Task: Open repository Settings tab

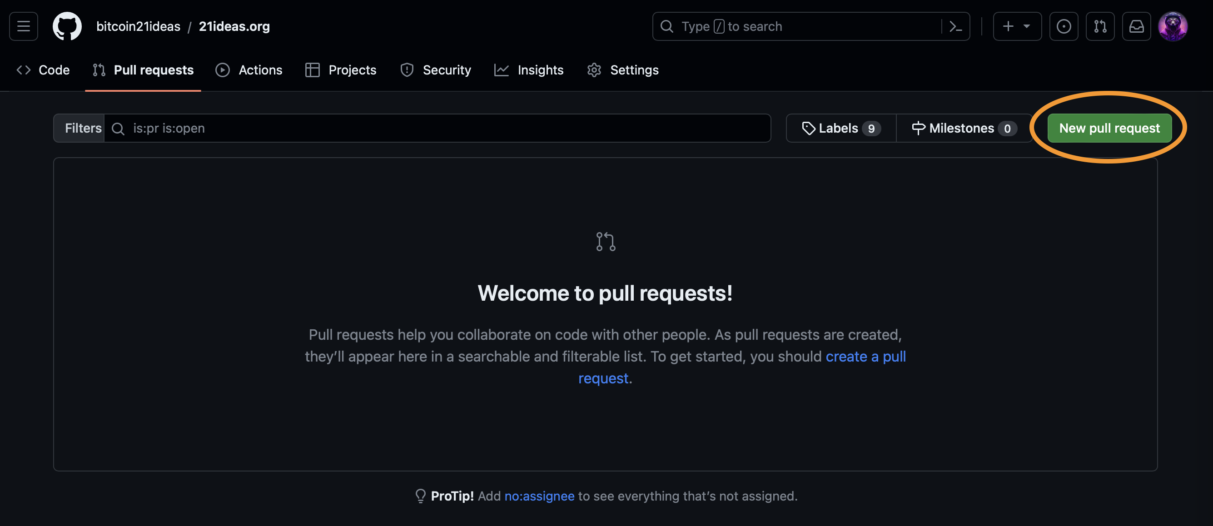Action: pyautogui.click(x=623, y=70)
